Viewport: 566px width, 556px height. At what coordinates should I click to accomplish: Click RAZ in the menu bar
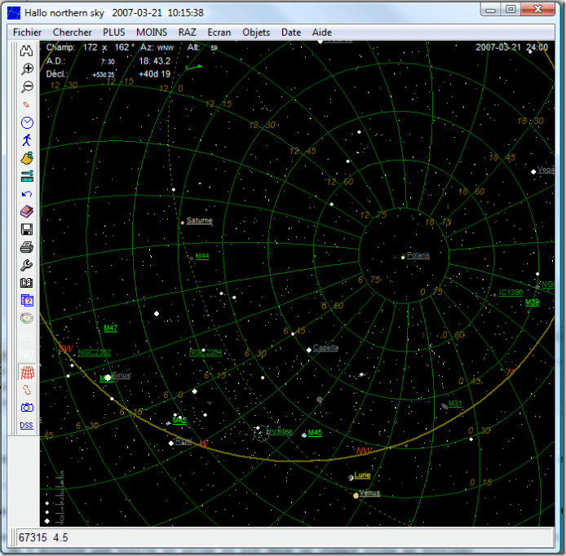click(187, 33)
